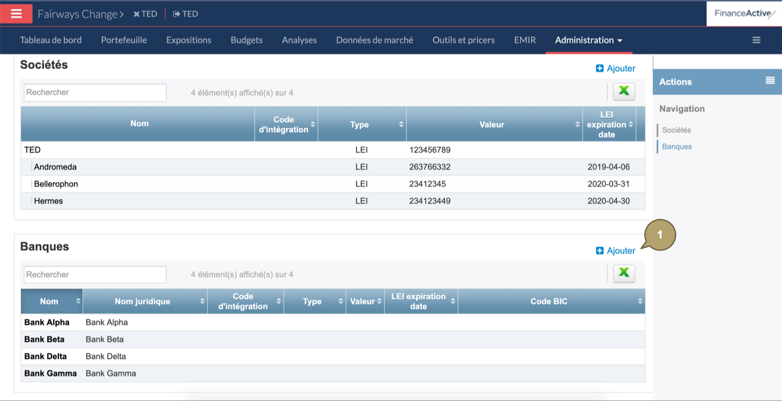Sort Banques table by Type

tap(315, 301)
